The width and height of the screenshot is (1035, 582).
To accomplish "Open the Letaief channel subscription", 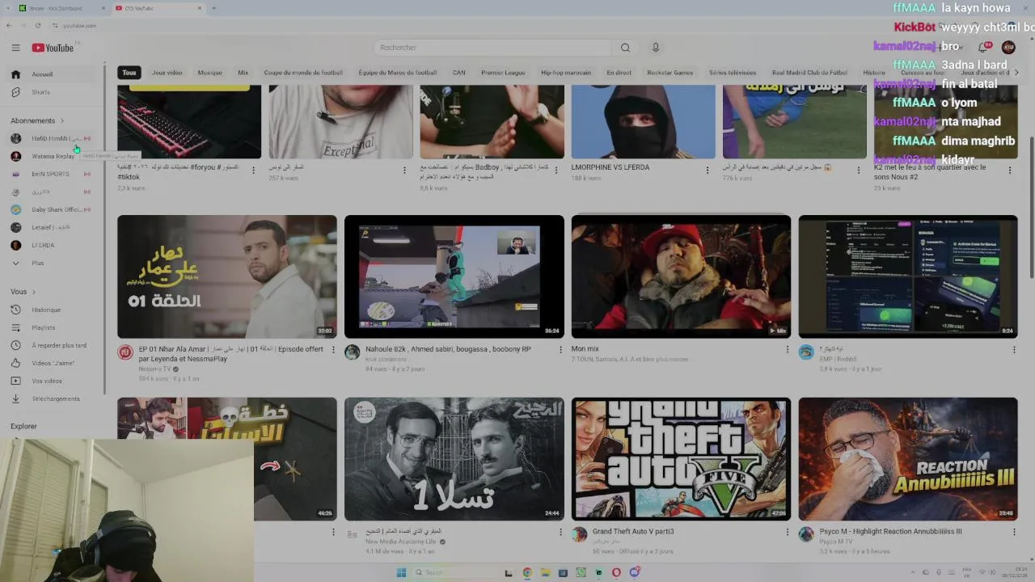I will (53, 227).
